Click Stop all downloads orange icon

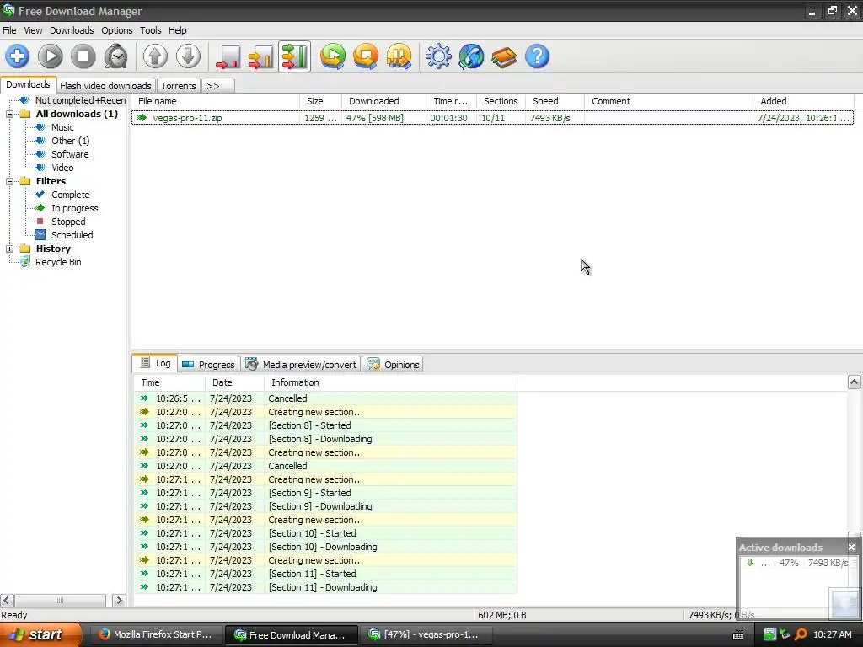click(366, 56)
